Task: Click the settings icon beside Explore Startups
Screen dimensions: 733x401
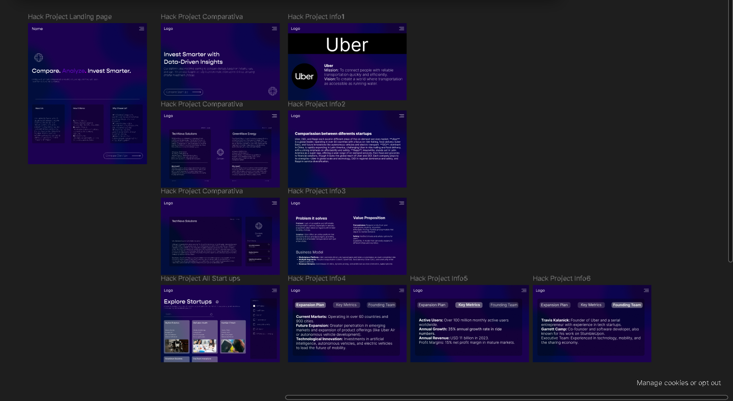Action: pos(217,302)
